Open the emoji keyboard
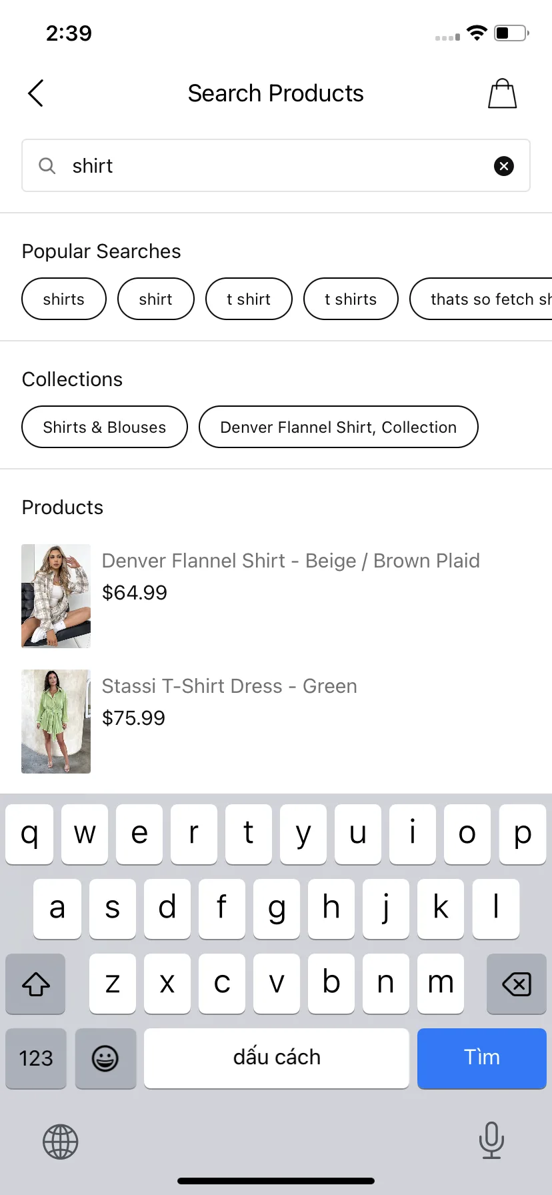 (105, 1058)
